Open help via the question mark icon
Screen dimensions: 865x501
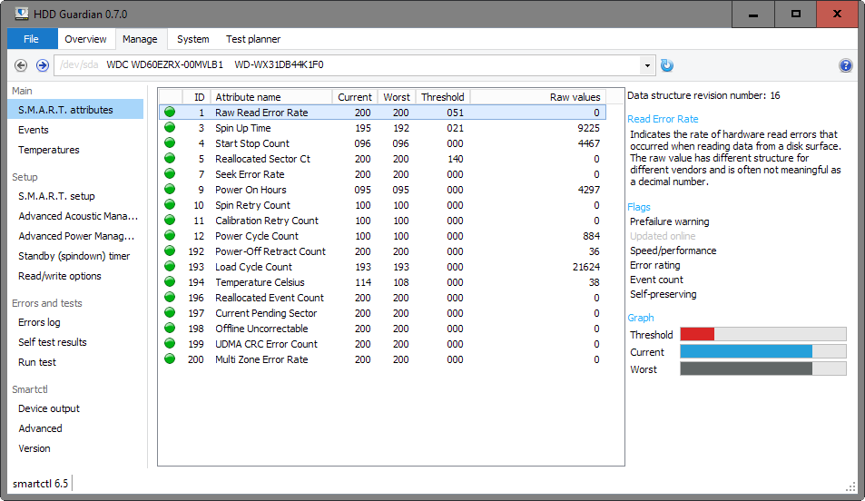coord(845,65)
